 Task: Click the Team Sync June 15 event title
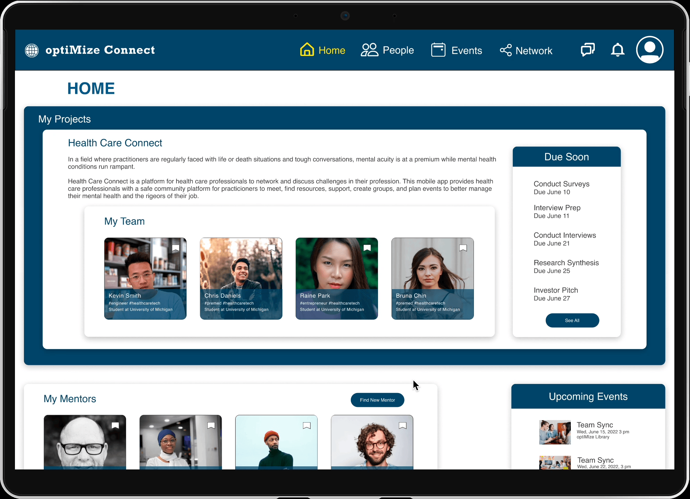pos(595,425)
